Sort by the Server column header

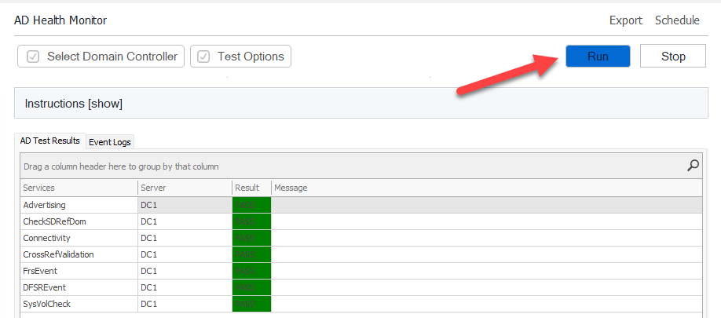click(x=185, y=188)
